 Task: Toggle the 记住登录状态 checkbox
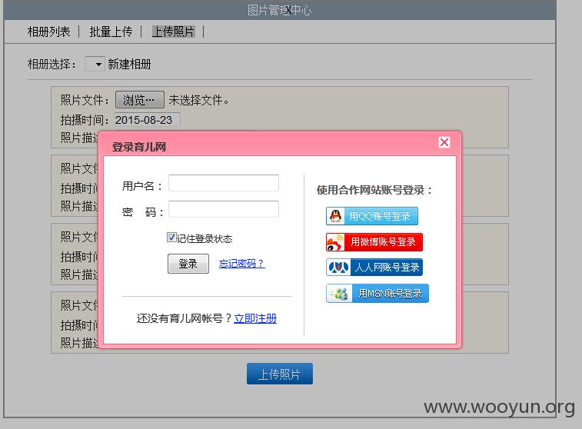171,237
